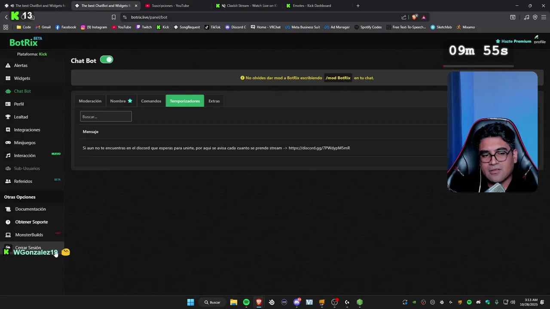
Task: Click the BotRix logo
Action: 26,42
